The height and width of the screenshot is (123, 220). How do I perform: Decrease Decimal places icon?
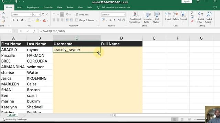point(124,20)
